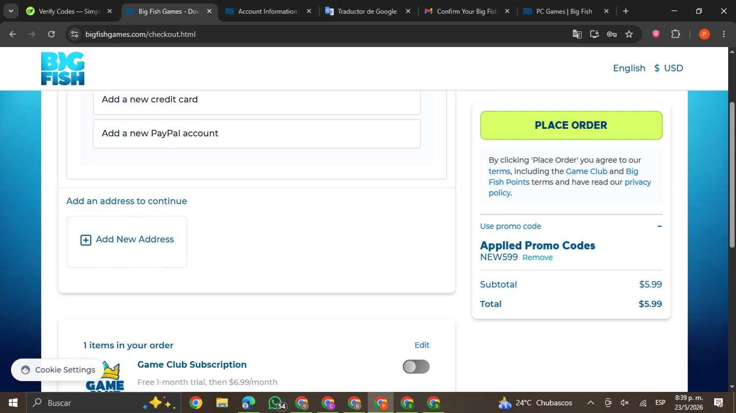The width and height of the screenshot is (736, 413).
Task: Expand Add a new credit card option
Action: pos(257,100)
